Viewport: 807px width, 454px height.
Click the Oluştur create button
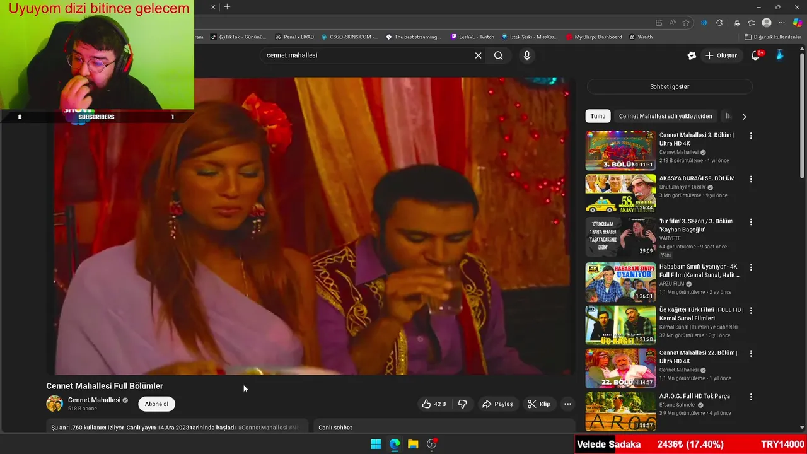tap(721, 55)
